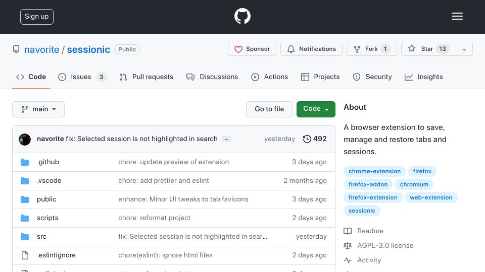Click the sessionic repository name link

[88, 49]
